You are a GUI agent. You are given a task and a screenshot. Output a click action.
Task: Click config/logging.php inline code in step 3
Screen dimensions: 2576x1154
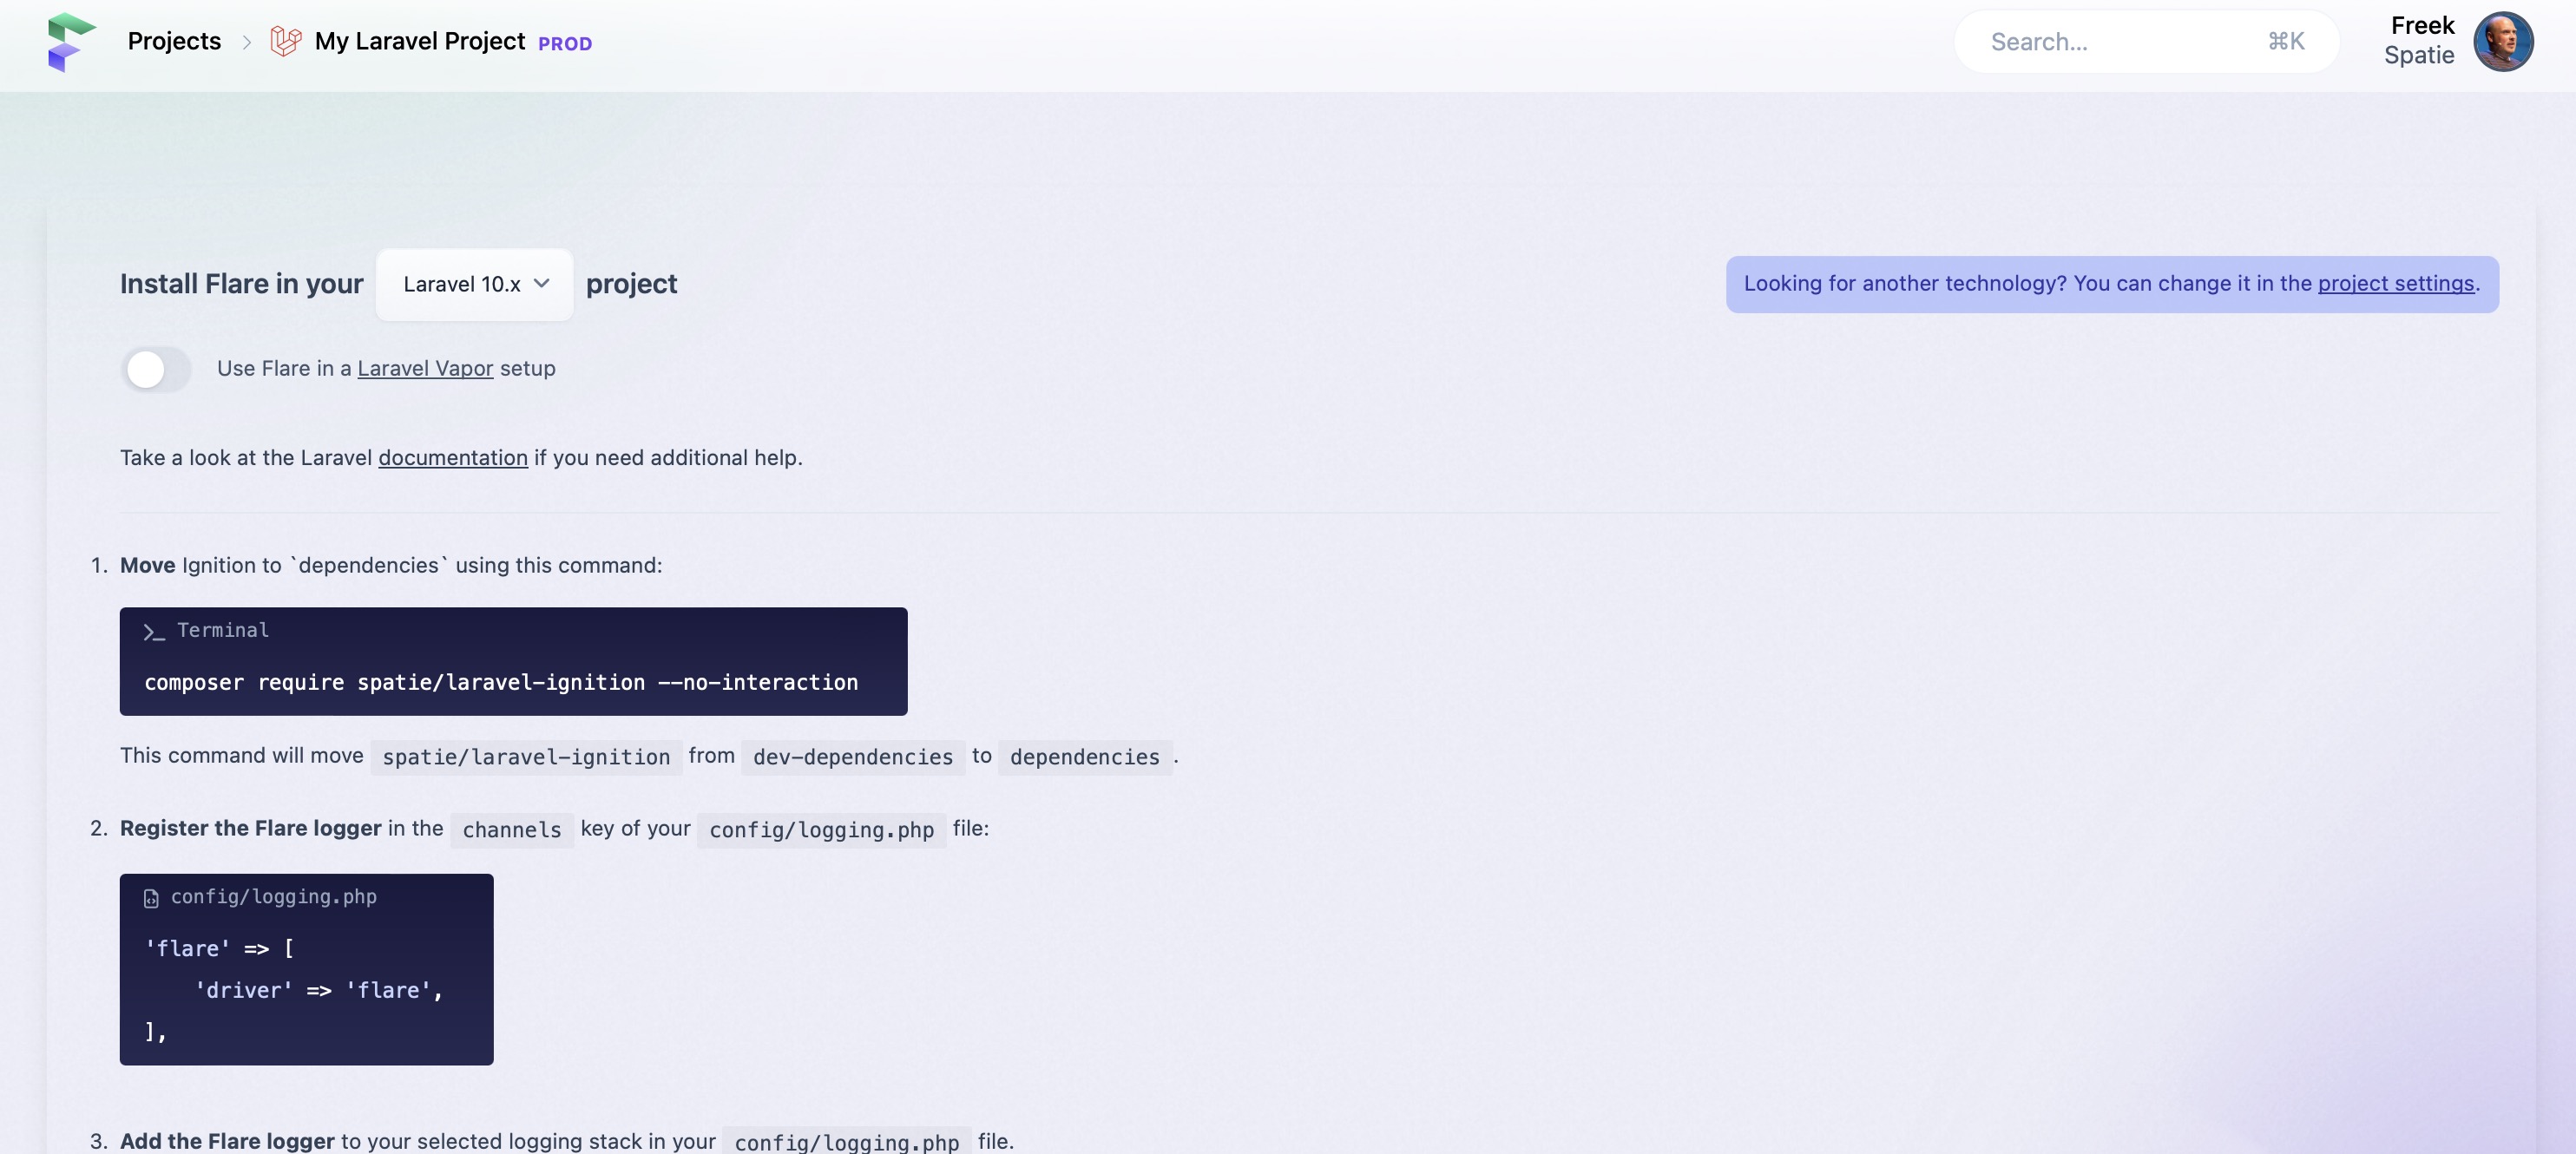coord(847,1142)
